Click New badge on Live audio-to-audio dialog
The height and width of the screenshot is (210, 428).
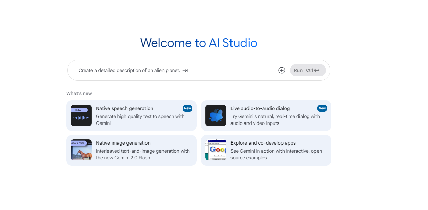click(322, 108)
